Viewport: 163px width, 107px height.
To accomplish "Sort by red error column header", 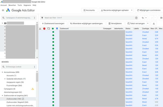I will pos(44,28).
